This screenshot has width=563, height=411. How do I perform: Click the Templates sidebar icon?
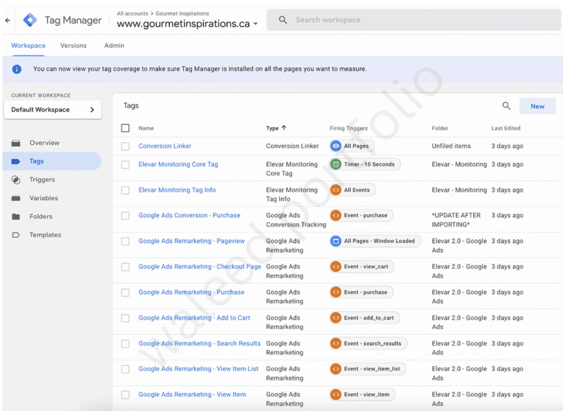(x=16, y=235)
